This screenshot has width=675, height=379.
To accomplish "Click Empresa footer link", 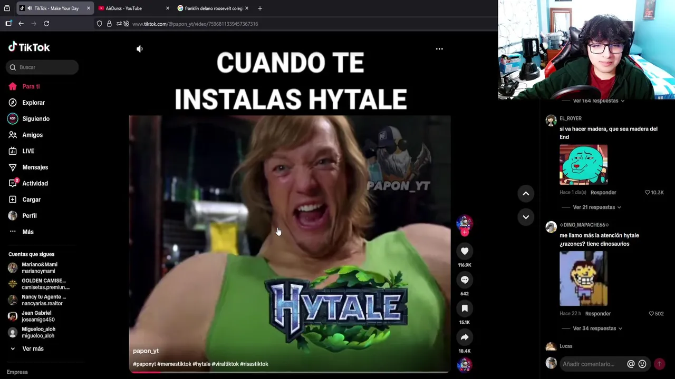I will coord(17,372).
